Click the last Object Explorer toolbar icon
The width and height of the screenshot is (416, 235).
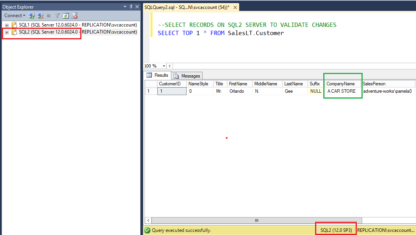coord(74,16)
